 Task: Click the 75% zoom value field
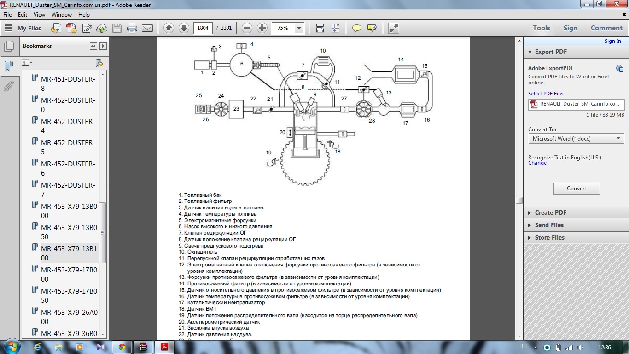pos(283,28)
